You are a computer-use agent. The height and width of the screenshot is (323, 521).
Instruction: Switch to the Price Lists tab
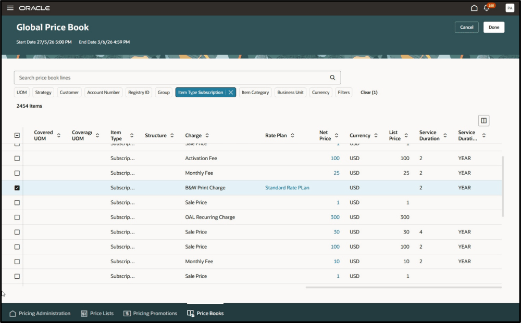tap(97, 314)
